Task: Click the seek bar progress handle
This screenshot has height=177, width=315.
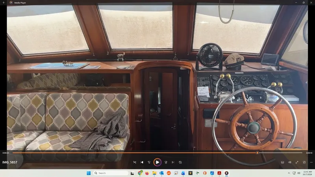Action: pyautogui.click(x=258, y=153)
